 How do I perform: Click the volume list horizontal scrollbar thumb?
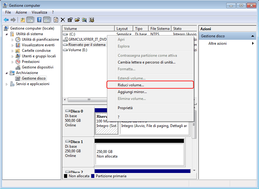point(89,100)
